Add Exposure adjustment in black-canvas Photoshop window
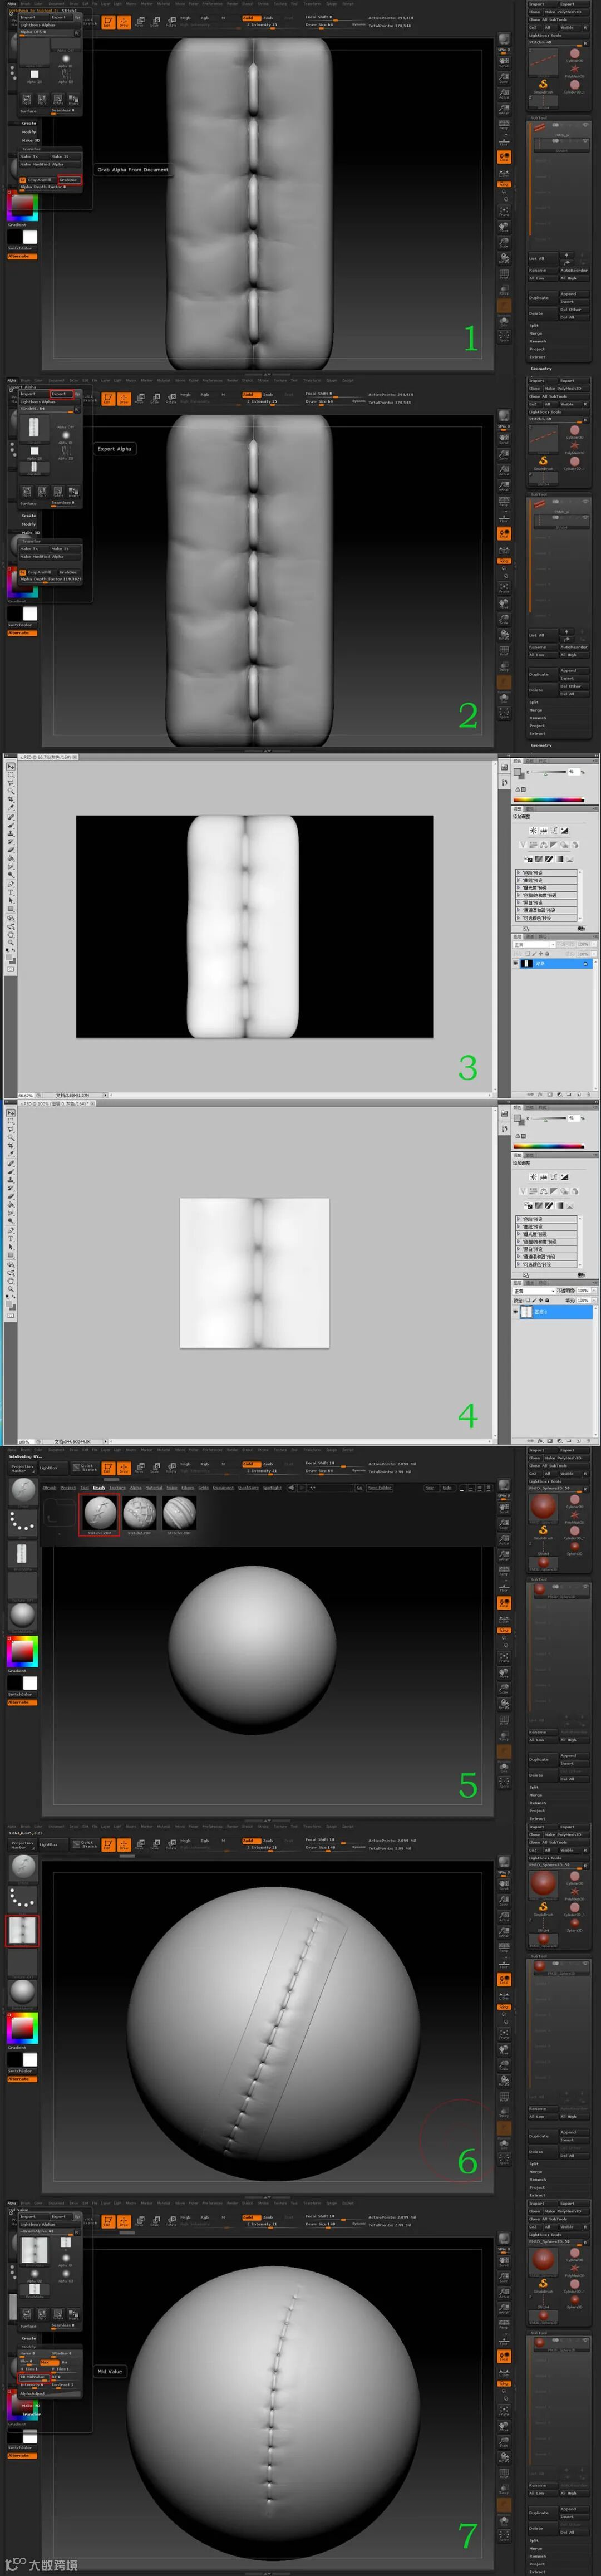 click(x=564, y=831)
